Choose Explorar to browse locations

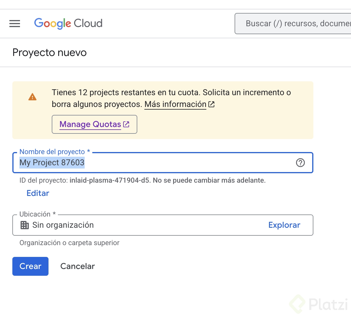[284, 225]
